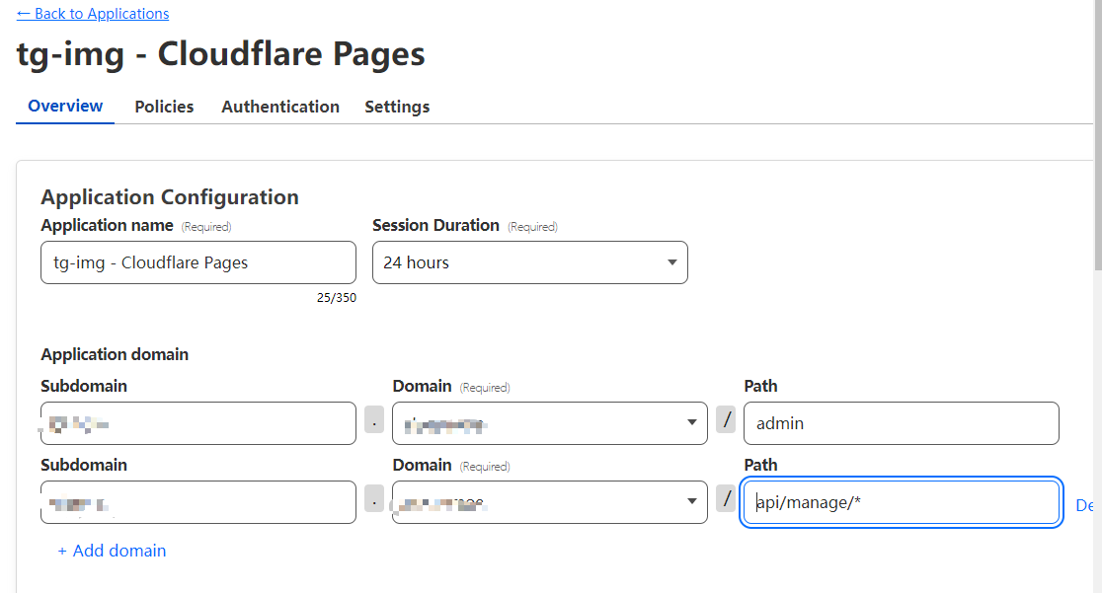Screen dimensions: 1102x593
Task: Click the Path field containing admin
Action: (x=901, y=423)
